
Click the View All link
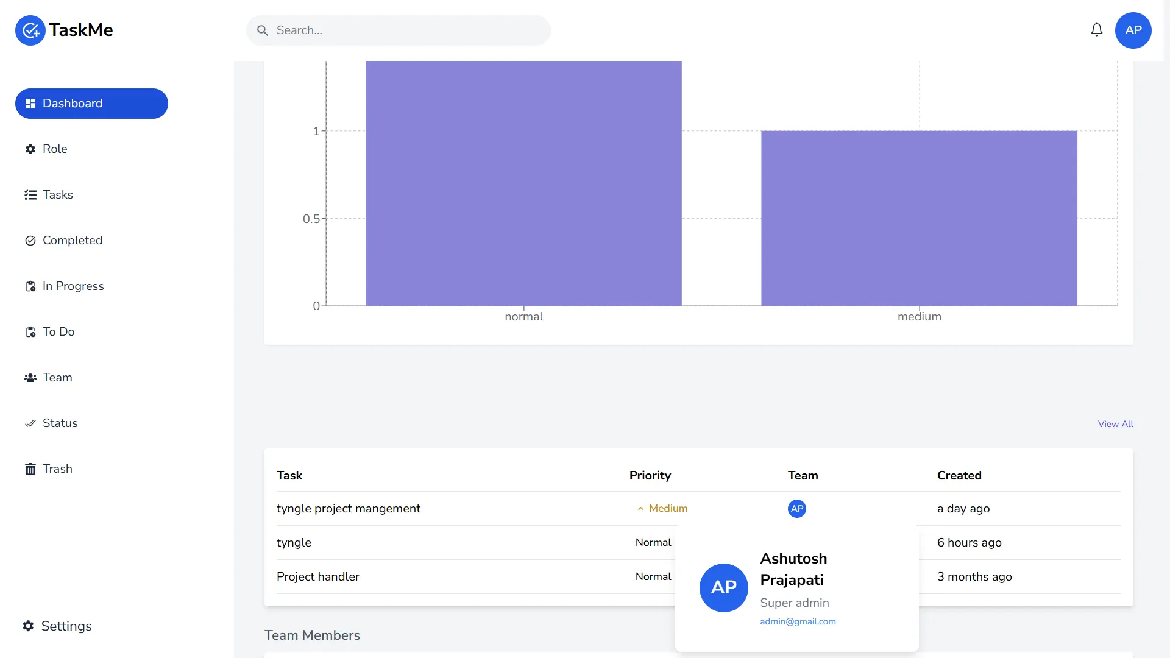coord(1115,424)
